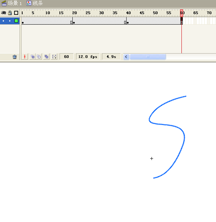
Task: Click frame 70 on the timeline ruler
Action: click(x=209, y=13)
